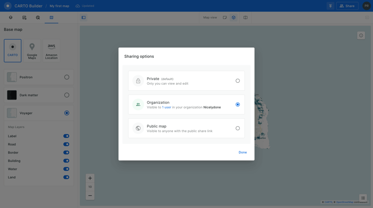This screenshot has height=208, width=373.
Task: Select Google Maps basemap provider
Action: [x=32, y=51]
